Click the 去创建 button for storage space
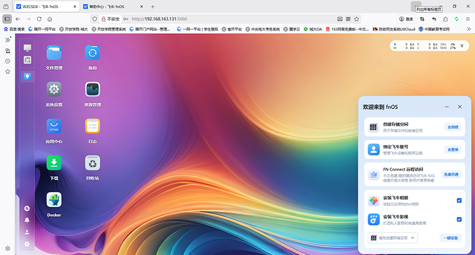 coord(452,127)
